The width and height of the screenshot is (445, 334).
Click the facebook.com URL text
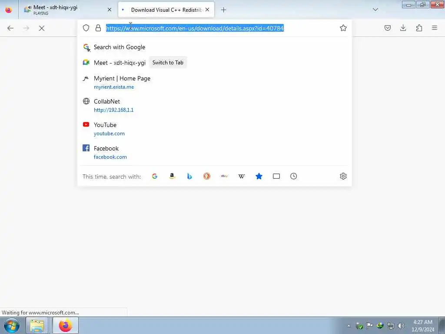point(110,157)
